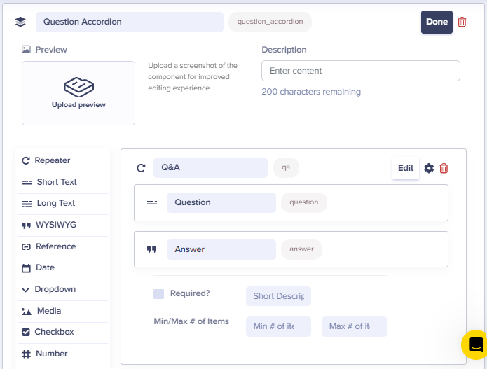
Task: Click the Upload preview box icon
Action: 78,88
